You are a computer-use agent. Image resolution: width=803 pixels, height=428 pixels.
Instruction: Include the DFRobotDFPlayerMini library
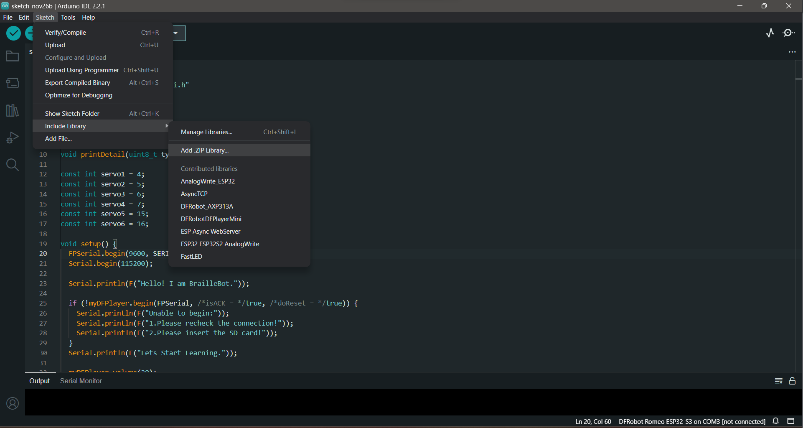click(239, 219)
